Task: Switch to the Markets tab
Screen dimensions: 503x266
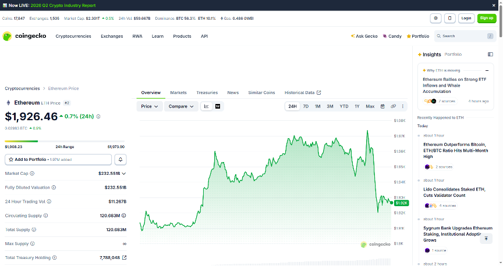Action: pos(178,92)
